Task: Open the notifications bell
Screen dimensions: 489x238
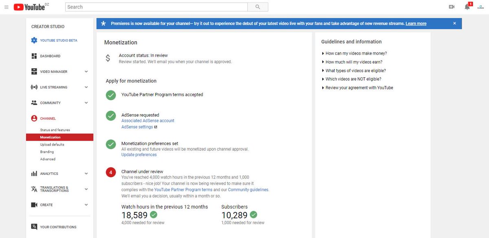Action: pyautogui.click(x=467, y=7)
